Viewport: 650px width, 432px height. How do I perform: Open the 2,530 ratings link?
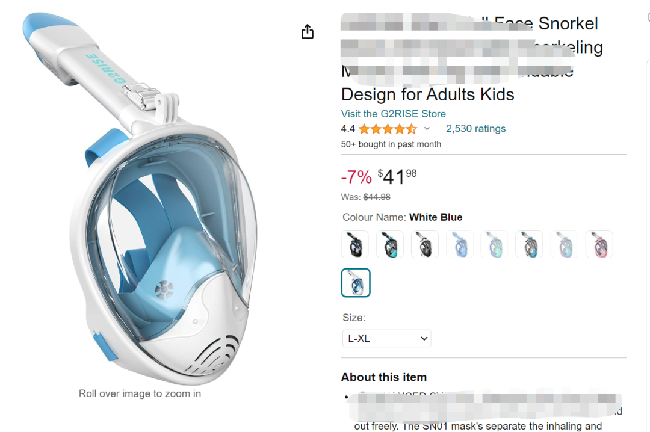click(475, 129)
